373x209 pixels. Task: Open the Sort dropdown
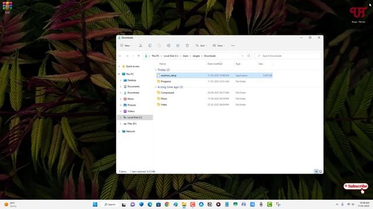[201, 45]
